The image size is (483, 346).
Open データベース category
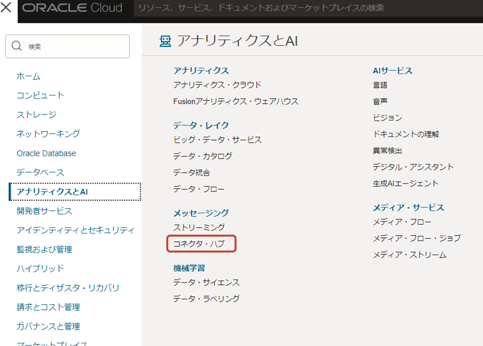(40, 172)
